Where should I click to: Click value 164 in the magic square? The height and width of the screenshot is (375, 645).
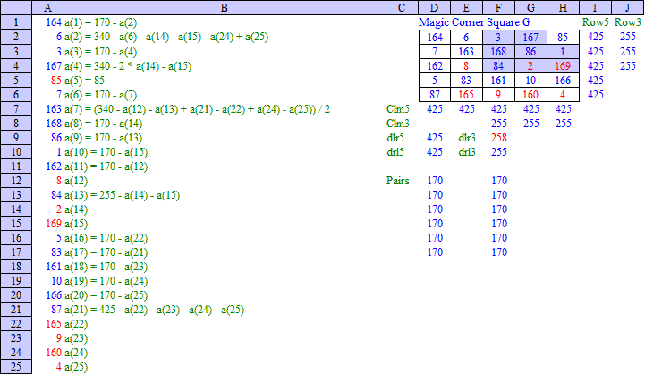435,37
